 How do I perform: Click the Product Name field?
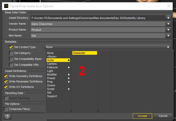[98, 30]
